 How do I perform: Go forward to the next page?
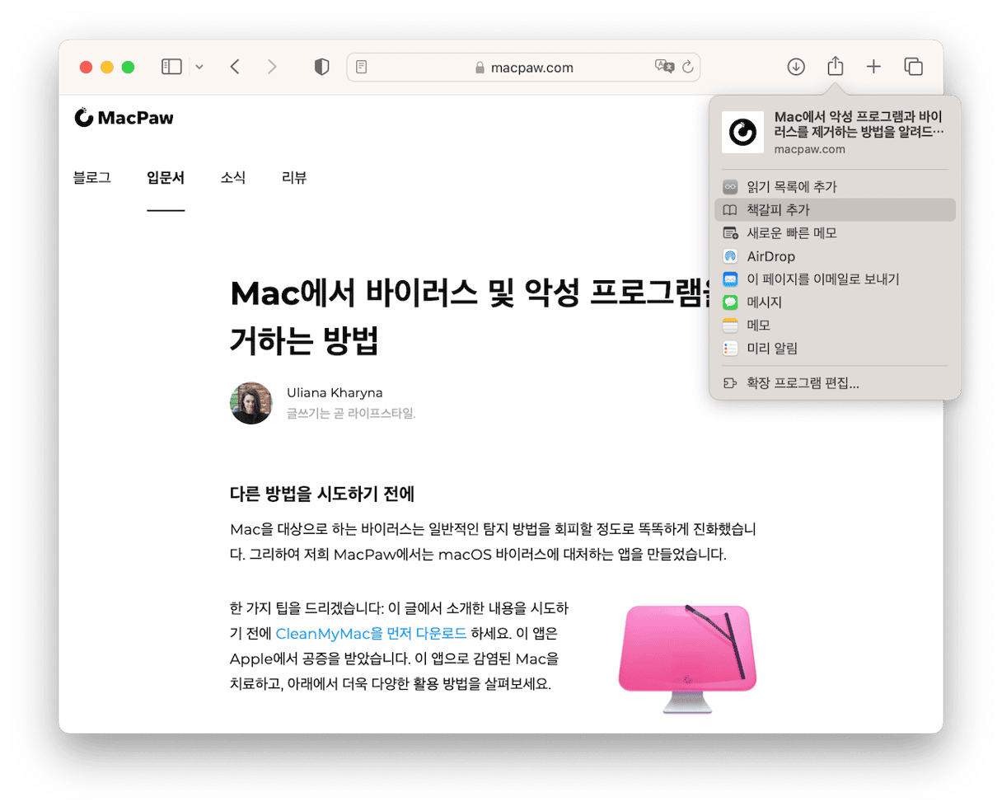click(x=272, y=67)
